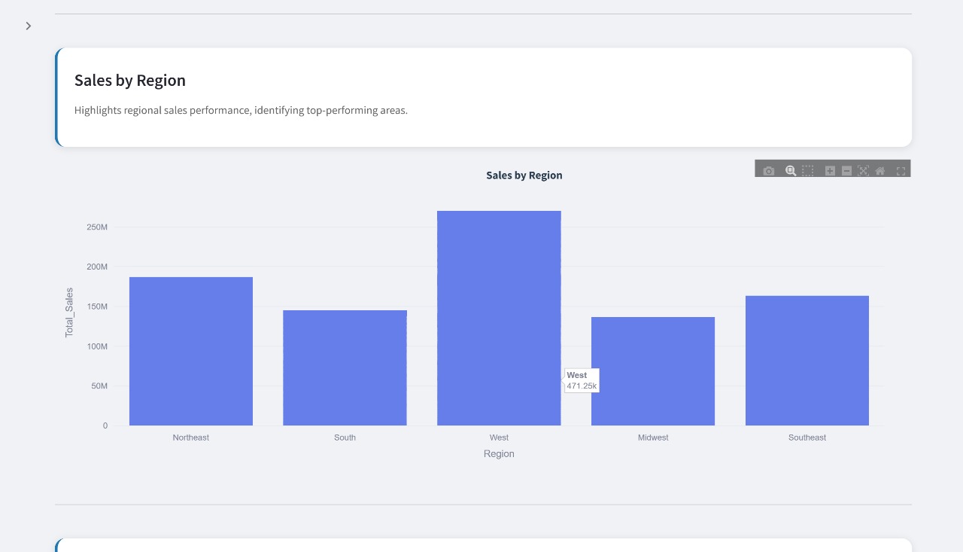
Task: Open the chart in fullscreen view
Action: pyautogui.click(x=901, y=171)
